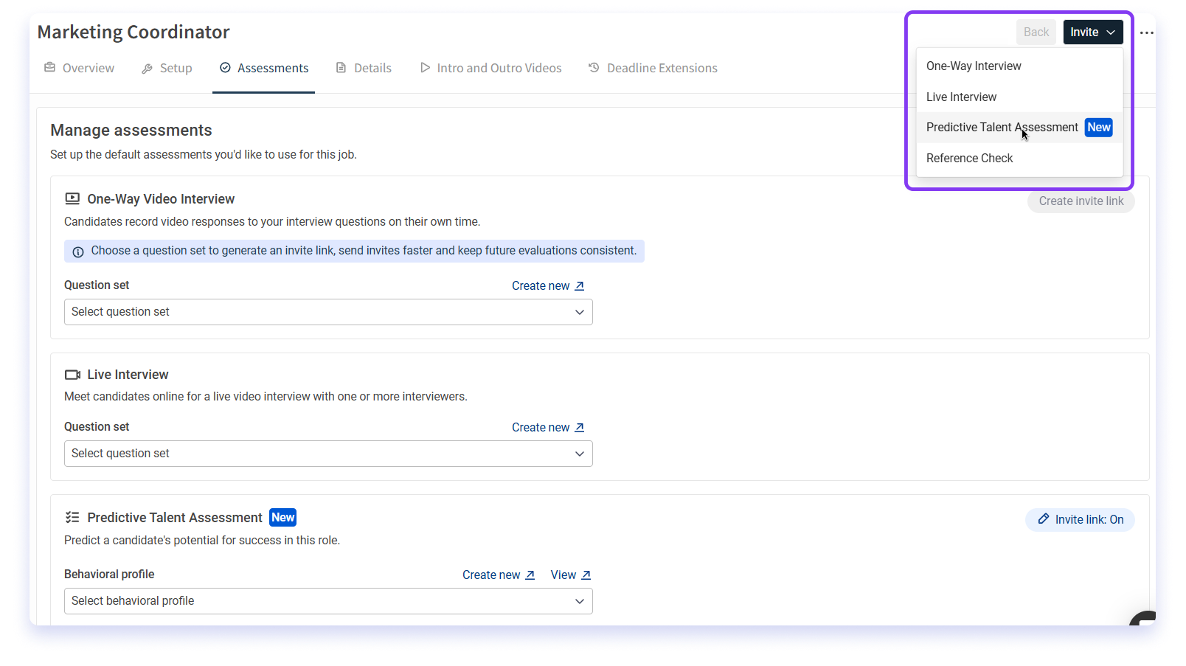This screenshot has width=1186, height=666.
Task: Click the One-Way Video Interview monitor icon
Action: [x=72, y=199]
